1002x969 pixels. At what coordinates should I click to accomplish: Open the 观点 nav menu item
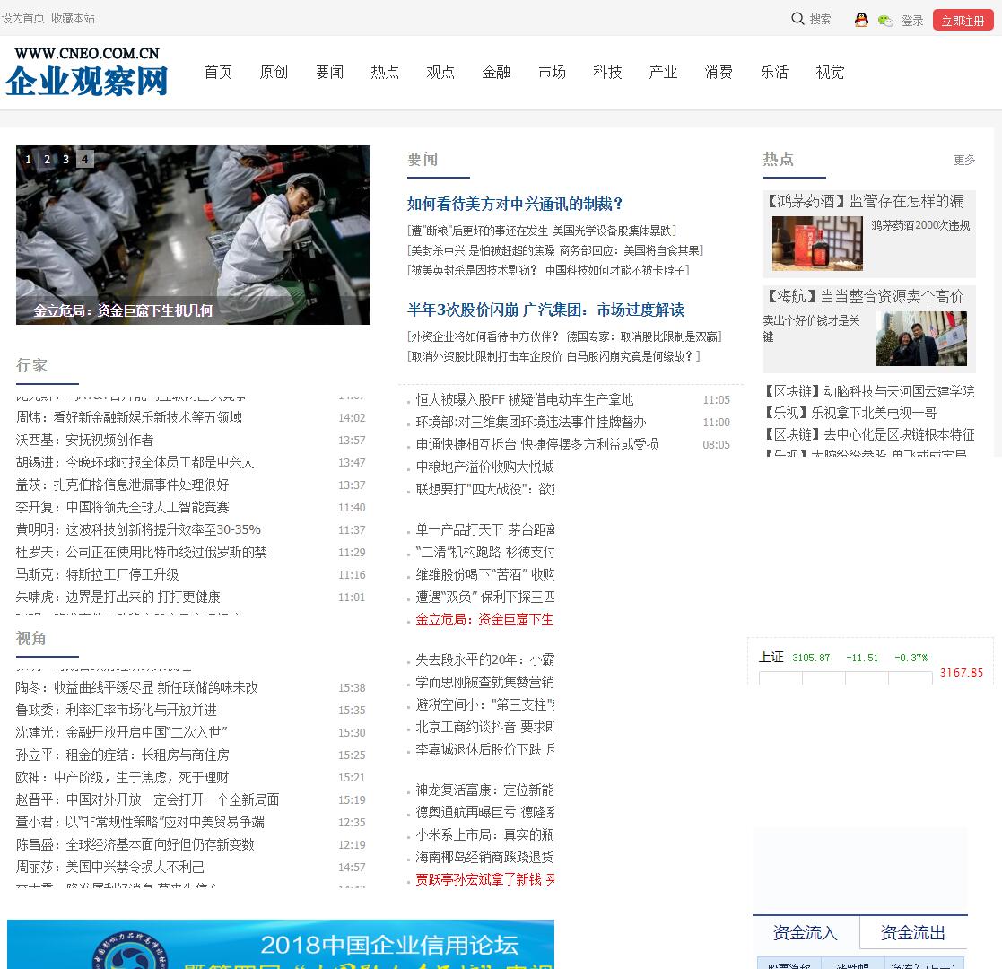(440, 73)
